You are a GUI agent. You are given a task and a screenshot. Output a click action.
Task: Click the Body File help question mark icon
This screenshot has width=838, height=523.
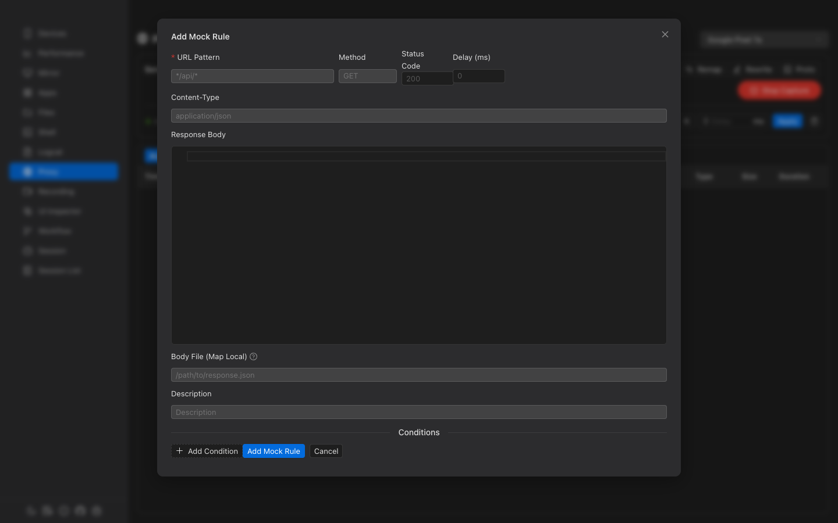point(253,356)
